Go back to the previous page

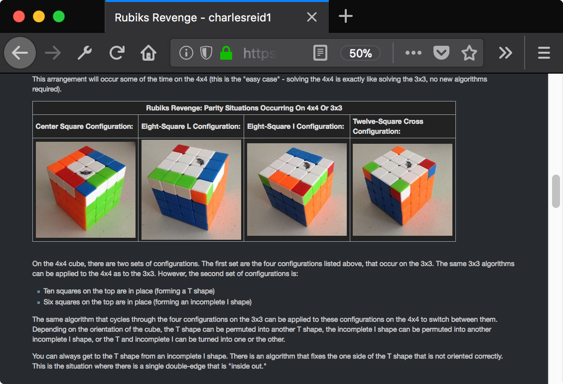pyautogui.click(x=20, y=53)
